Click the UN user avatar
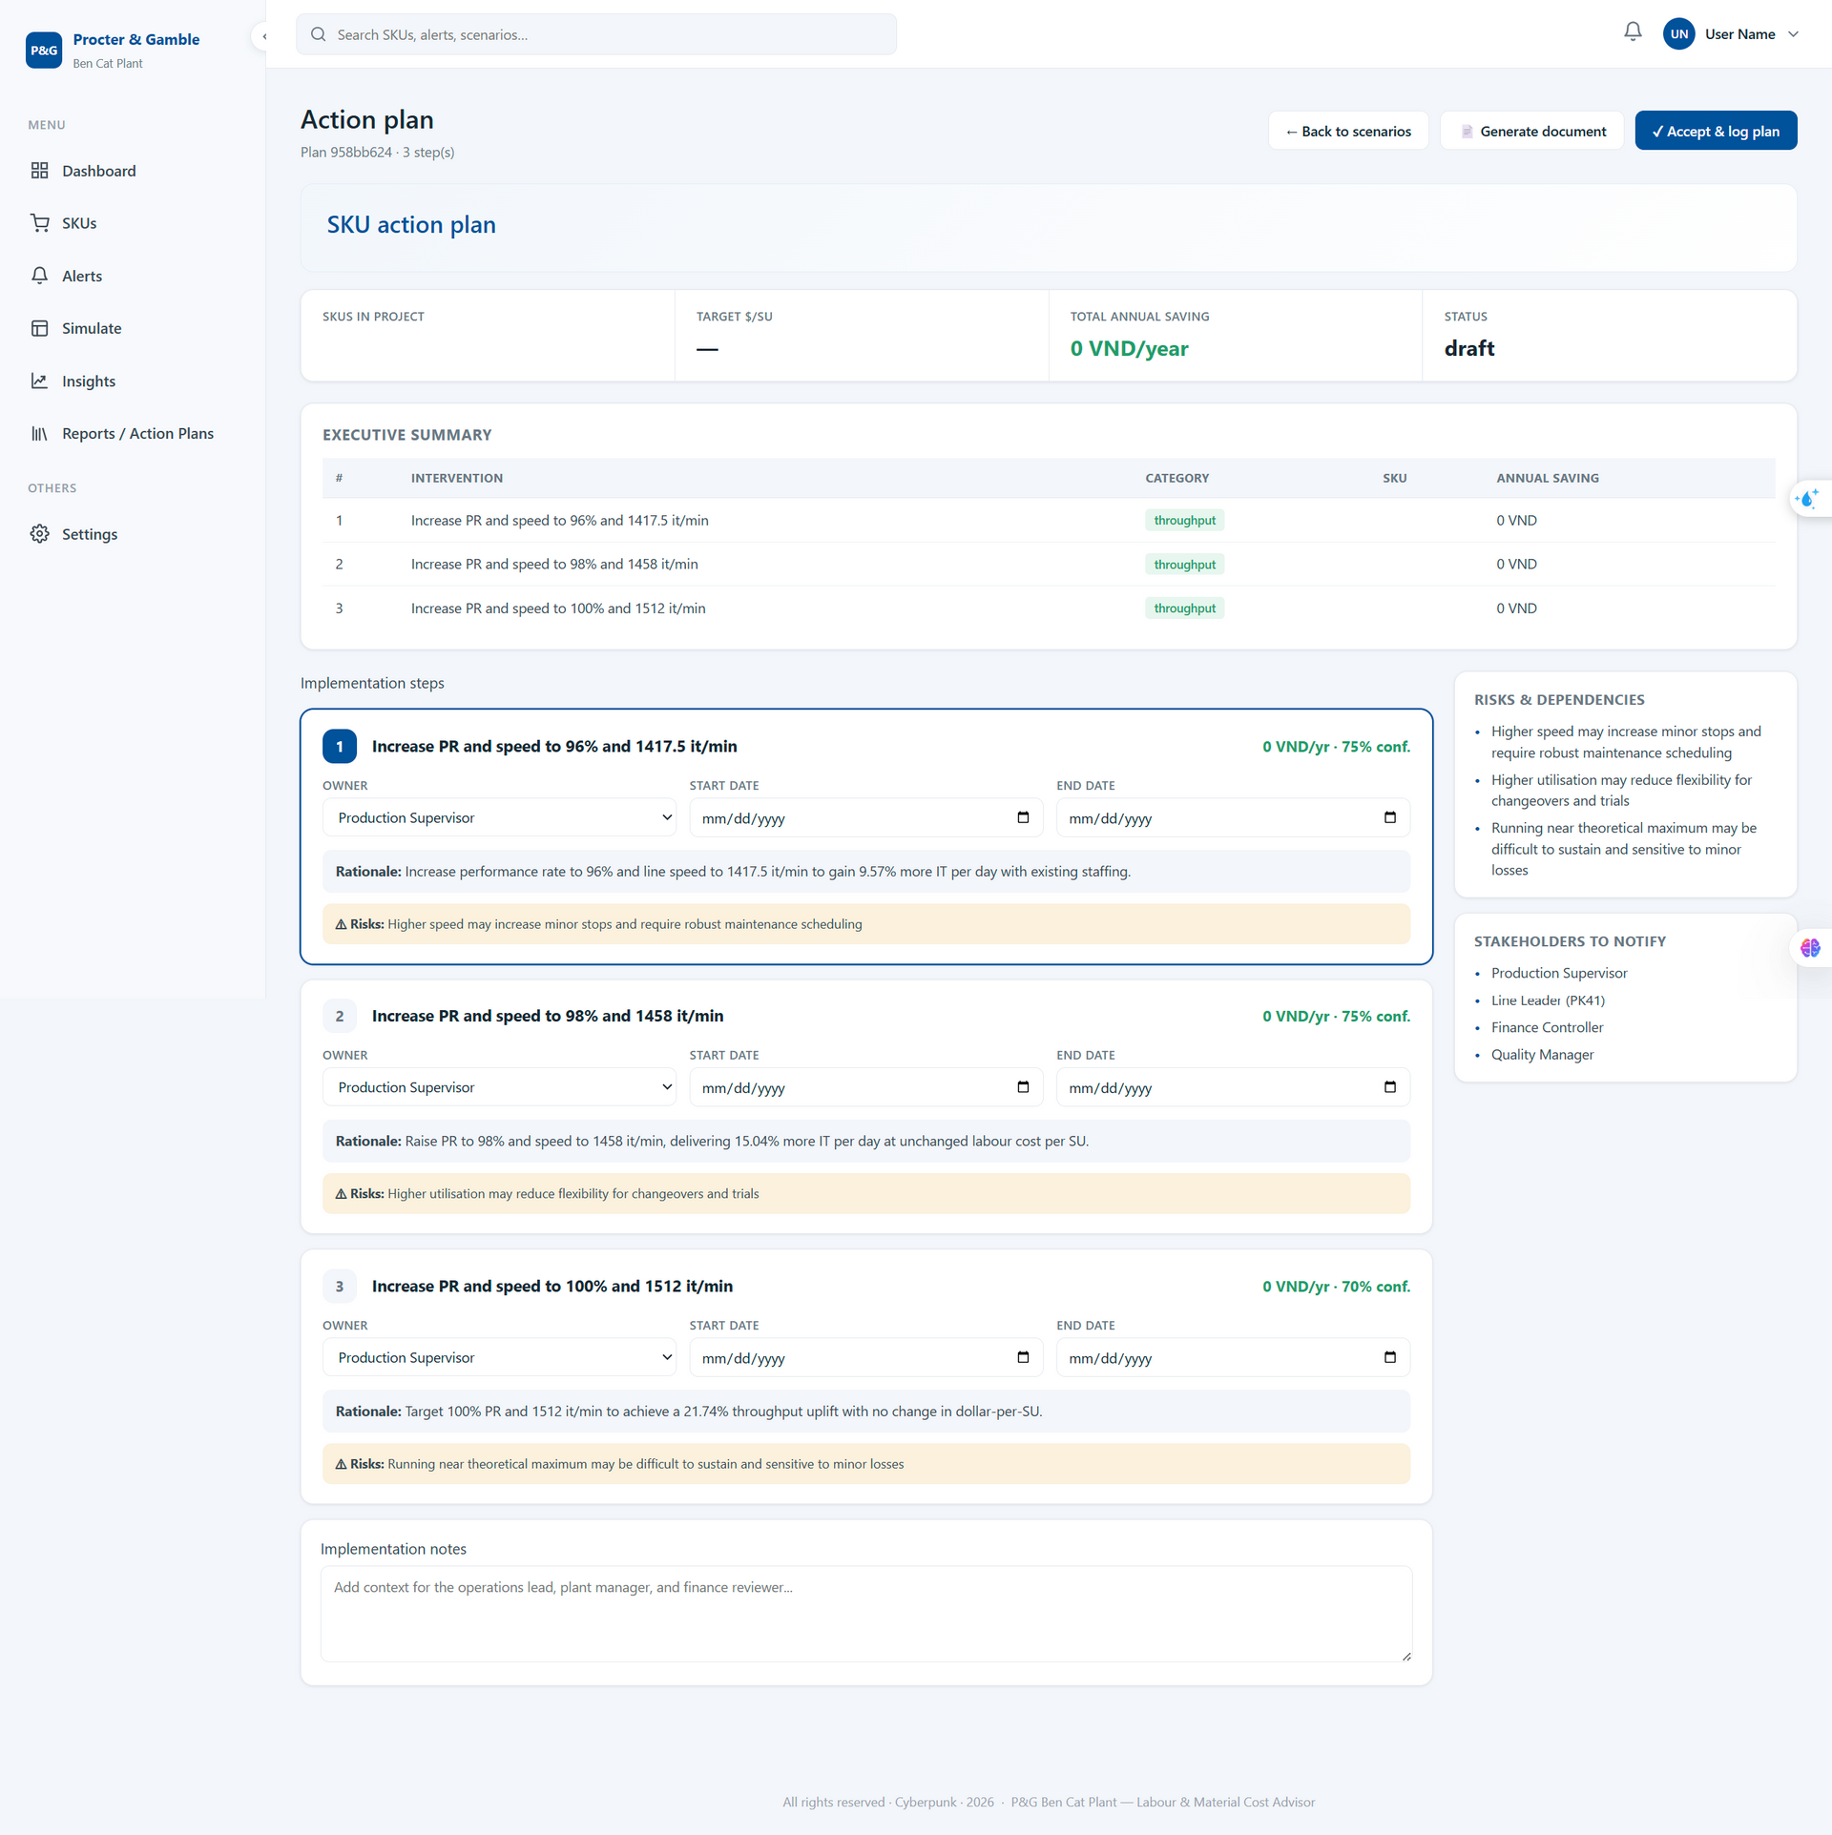 [1678, 34]
